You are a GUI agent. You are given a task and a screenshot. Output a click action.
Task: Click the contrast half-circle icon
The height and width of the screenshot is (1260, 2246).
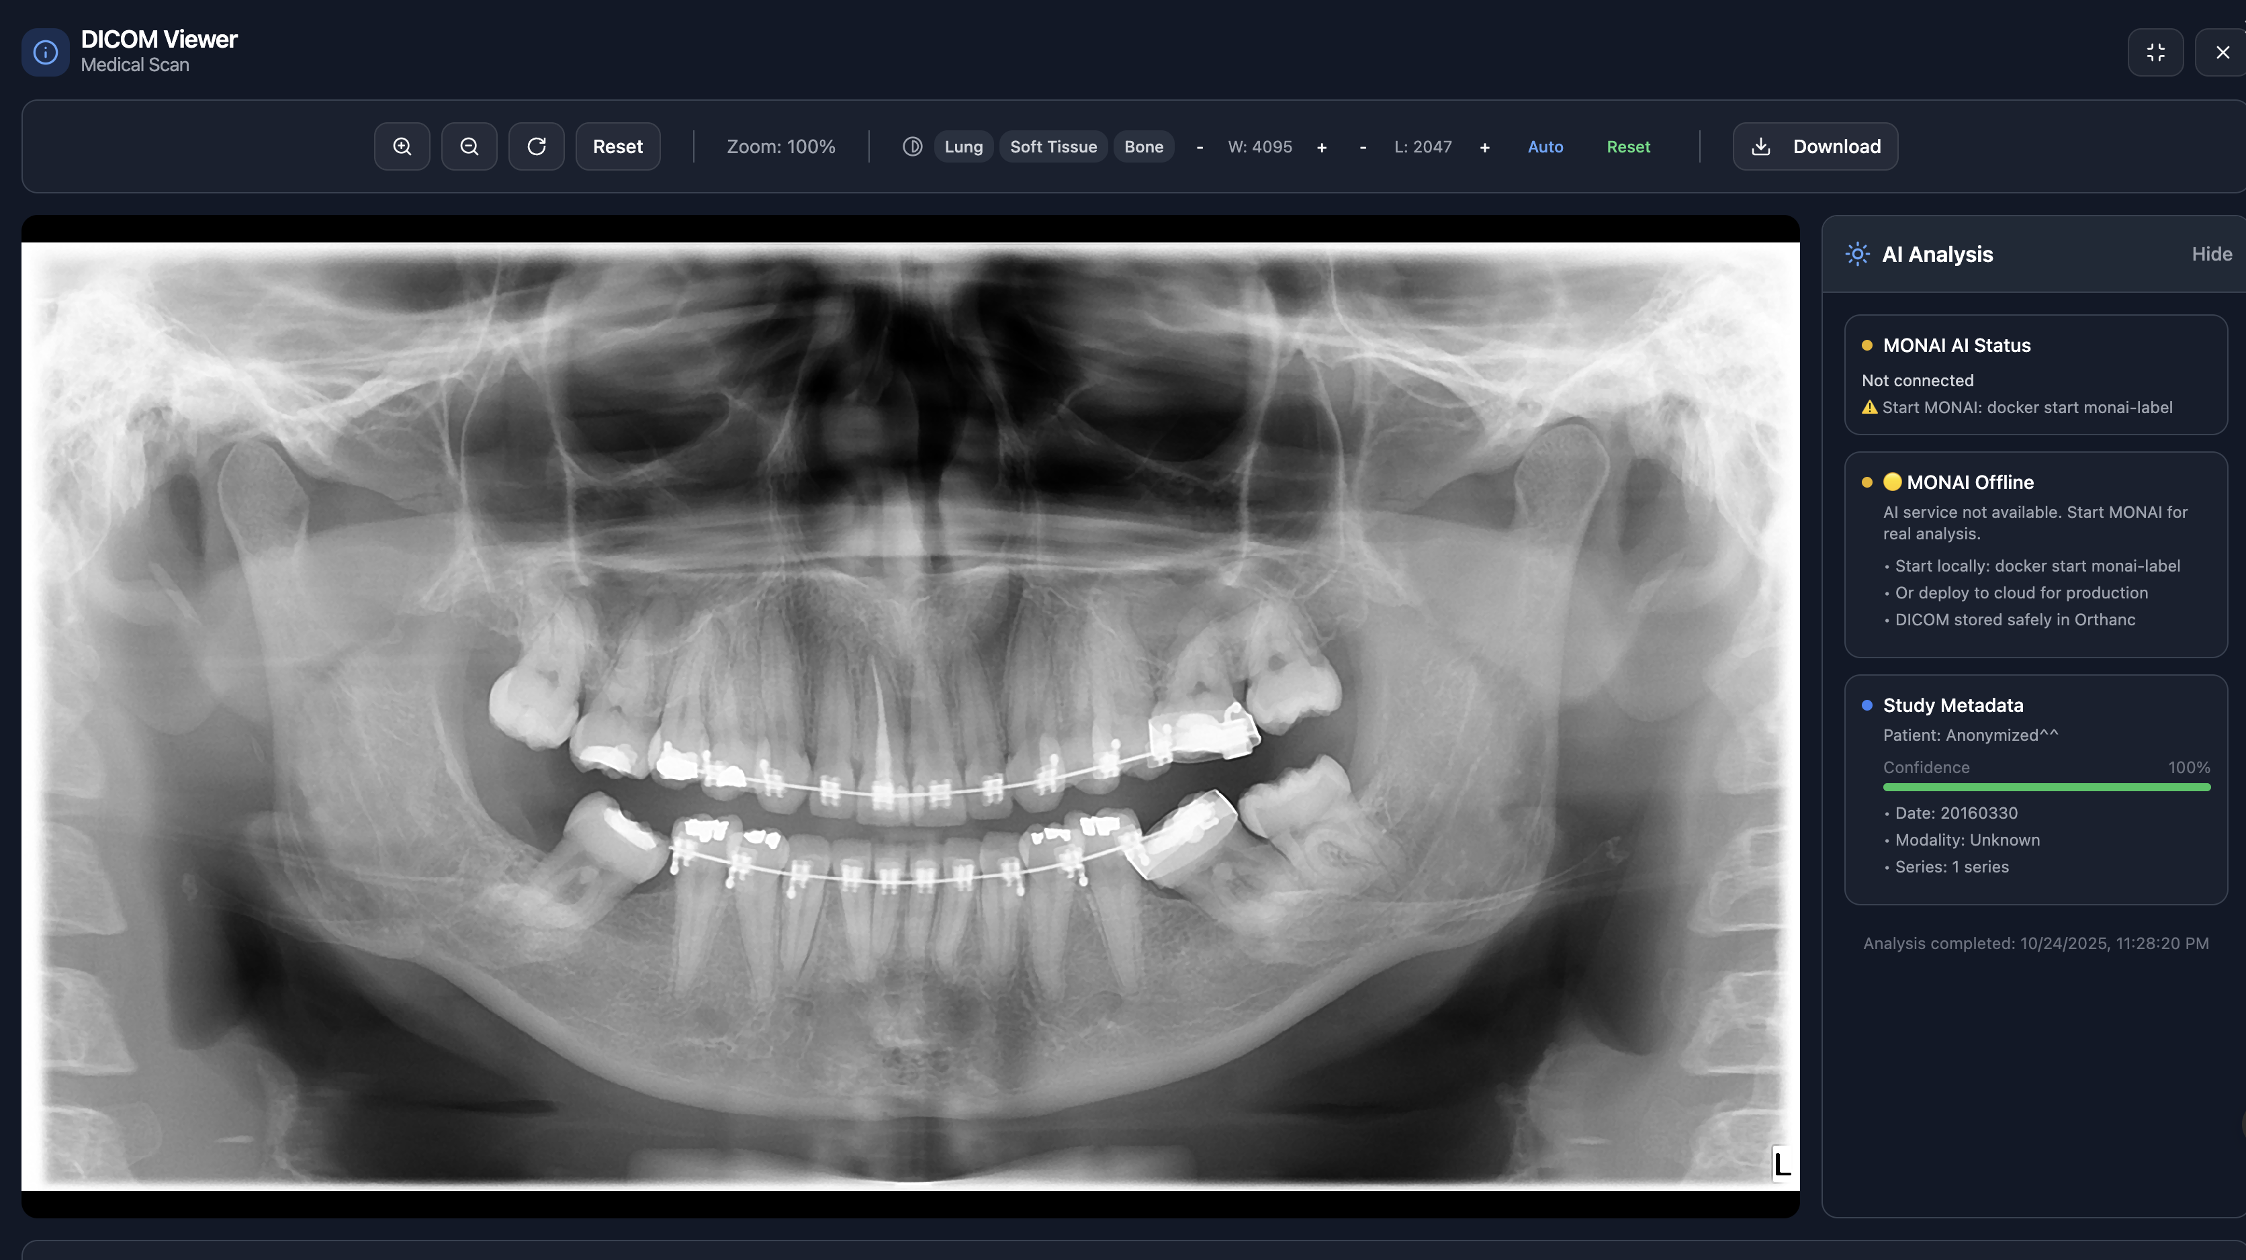click(x=912, y=146)
